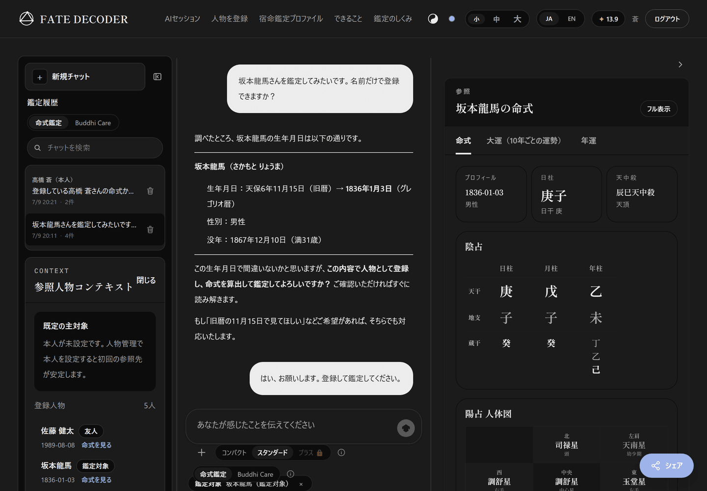Click the plus attach icon
This screenshot has width=707, height=491.
[x=201, y=452]
